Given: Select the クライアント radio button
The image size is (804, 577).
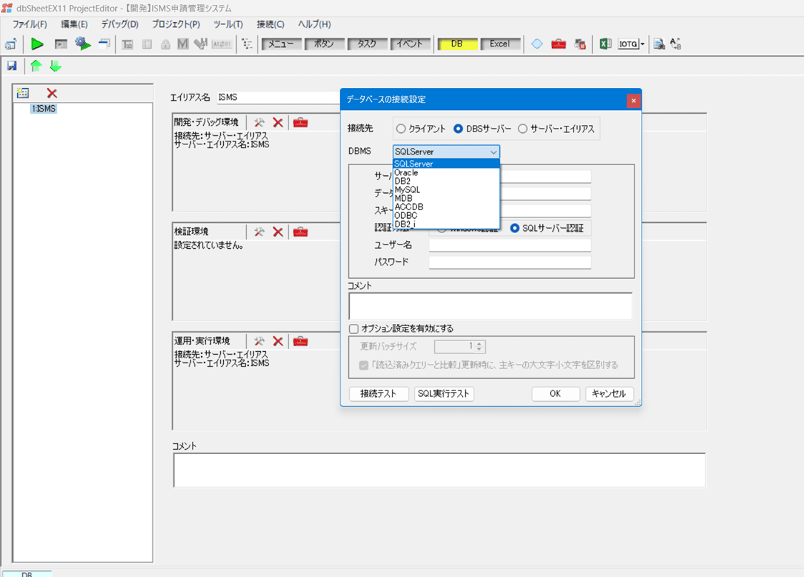Looking at the screenshot, I should coord(401,129).
